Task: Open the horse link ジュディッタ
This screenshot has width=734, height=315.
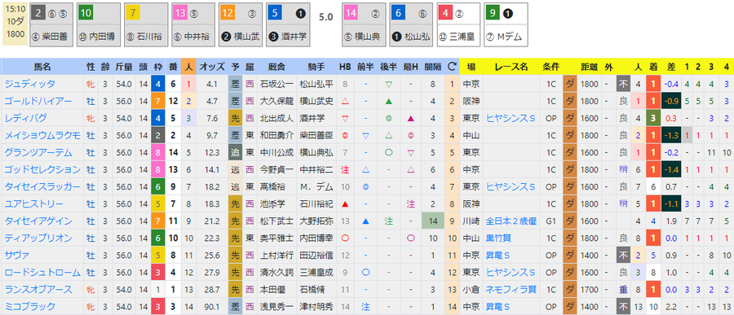Action: tap(29, 84)
